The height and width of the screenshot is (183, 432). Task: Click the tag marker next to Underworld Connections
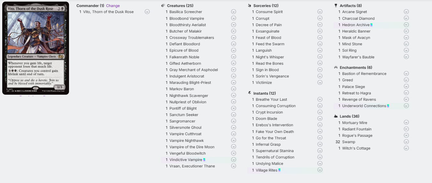pos(388,106)
